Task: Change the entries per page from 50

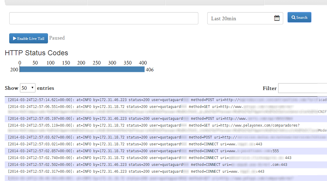Action: [x=27, y=88]
